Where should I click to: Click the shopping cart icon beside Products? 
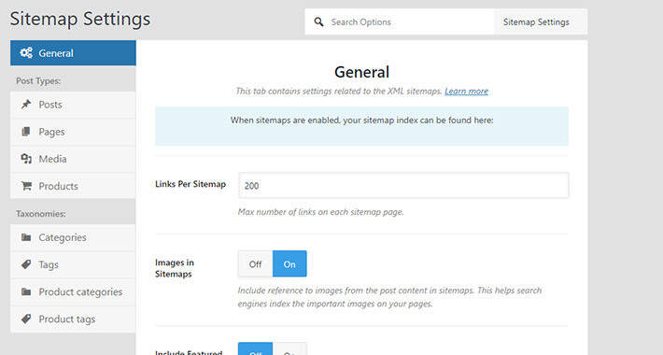[x=26, y=186]
